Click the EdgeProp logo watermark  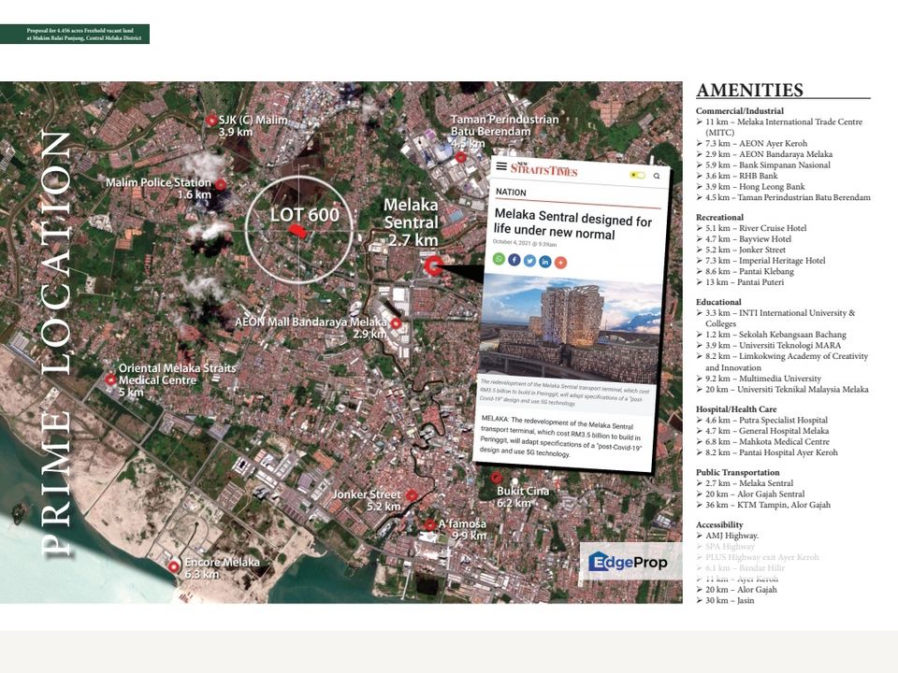(x=628, y=562)
